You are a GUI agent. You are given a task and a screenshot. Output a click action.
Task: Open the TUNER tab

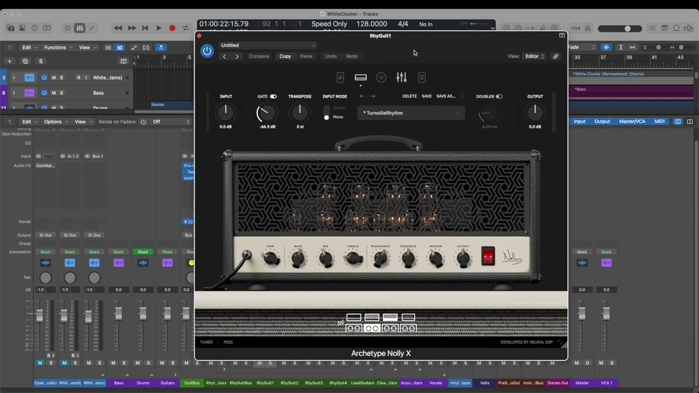click(206, 342)
